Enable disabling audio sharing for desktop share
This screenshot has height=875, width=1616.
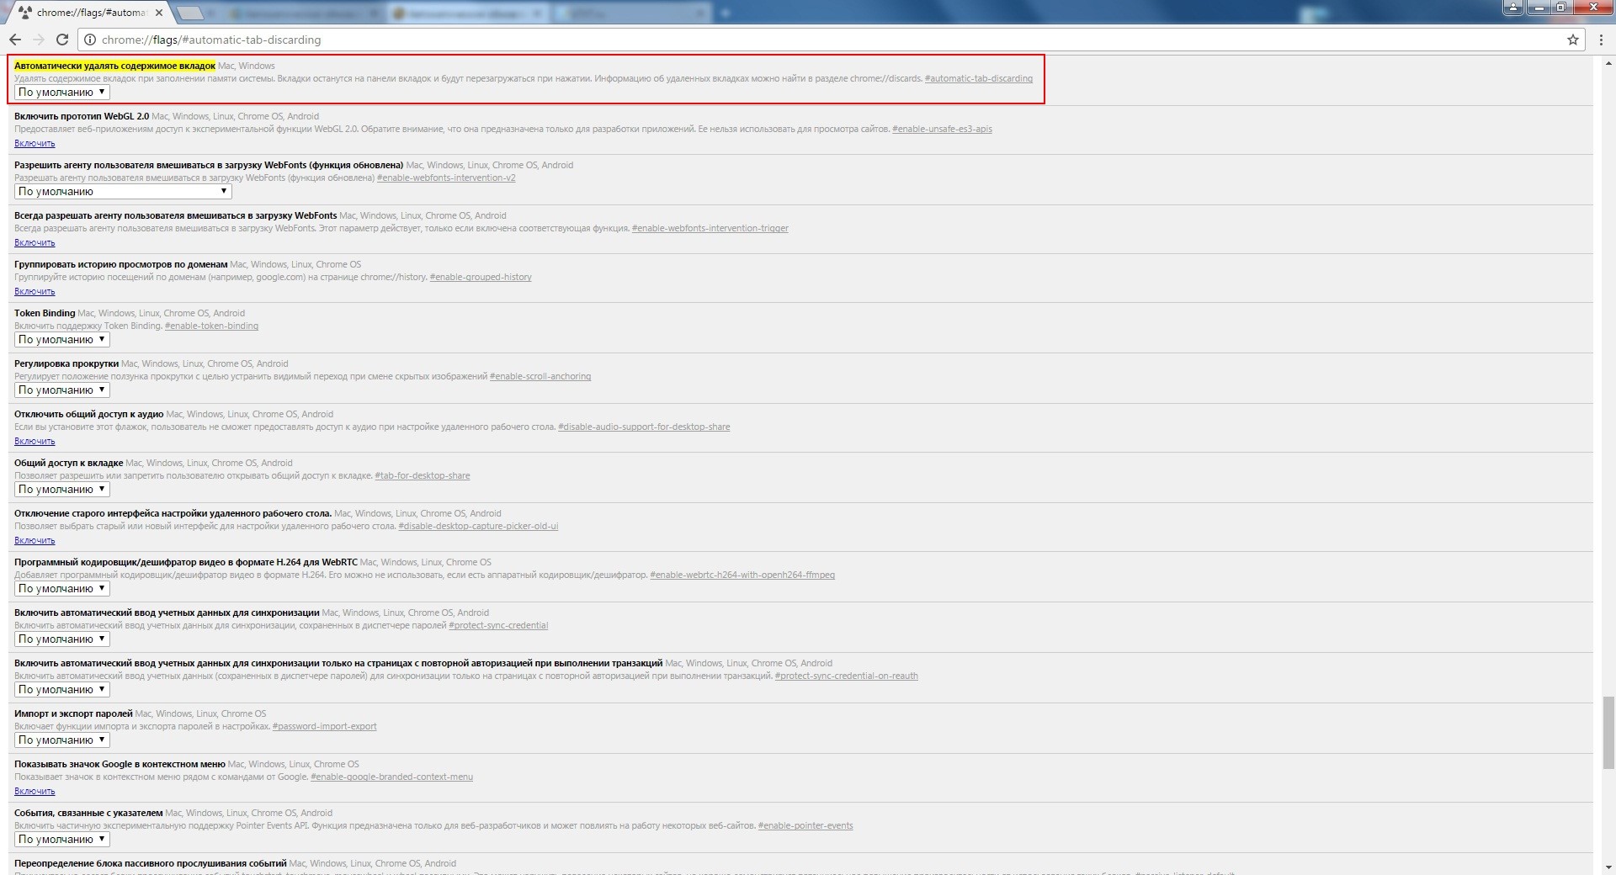point(35,442)
